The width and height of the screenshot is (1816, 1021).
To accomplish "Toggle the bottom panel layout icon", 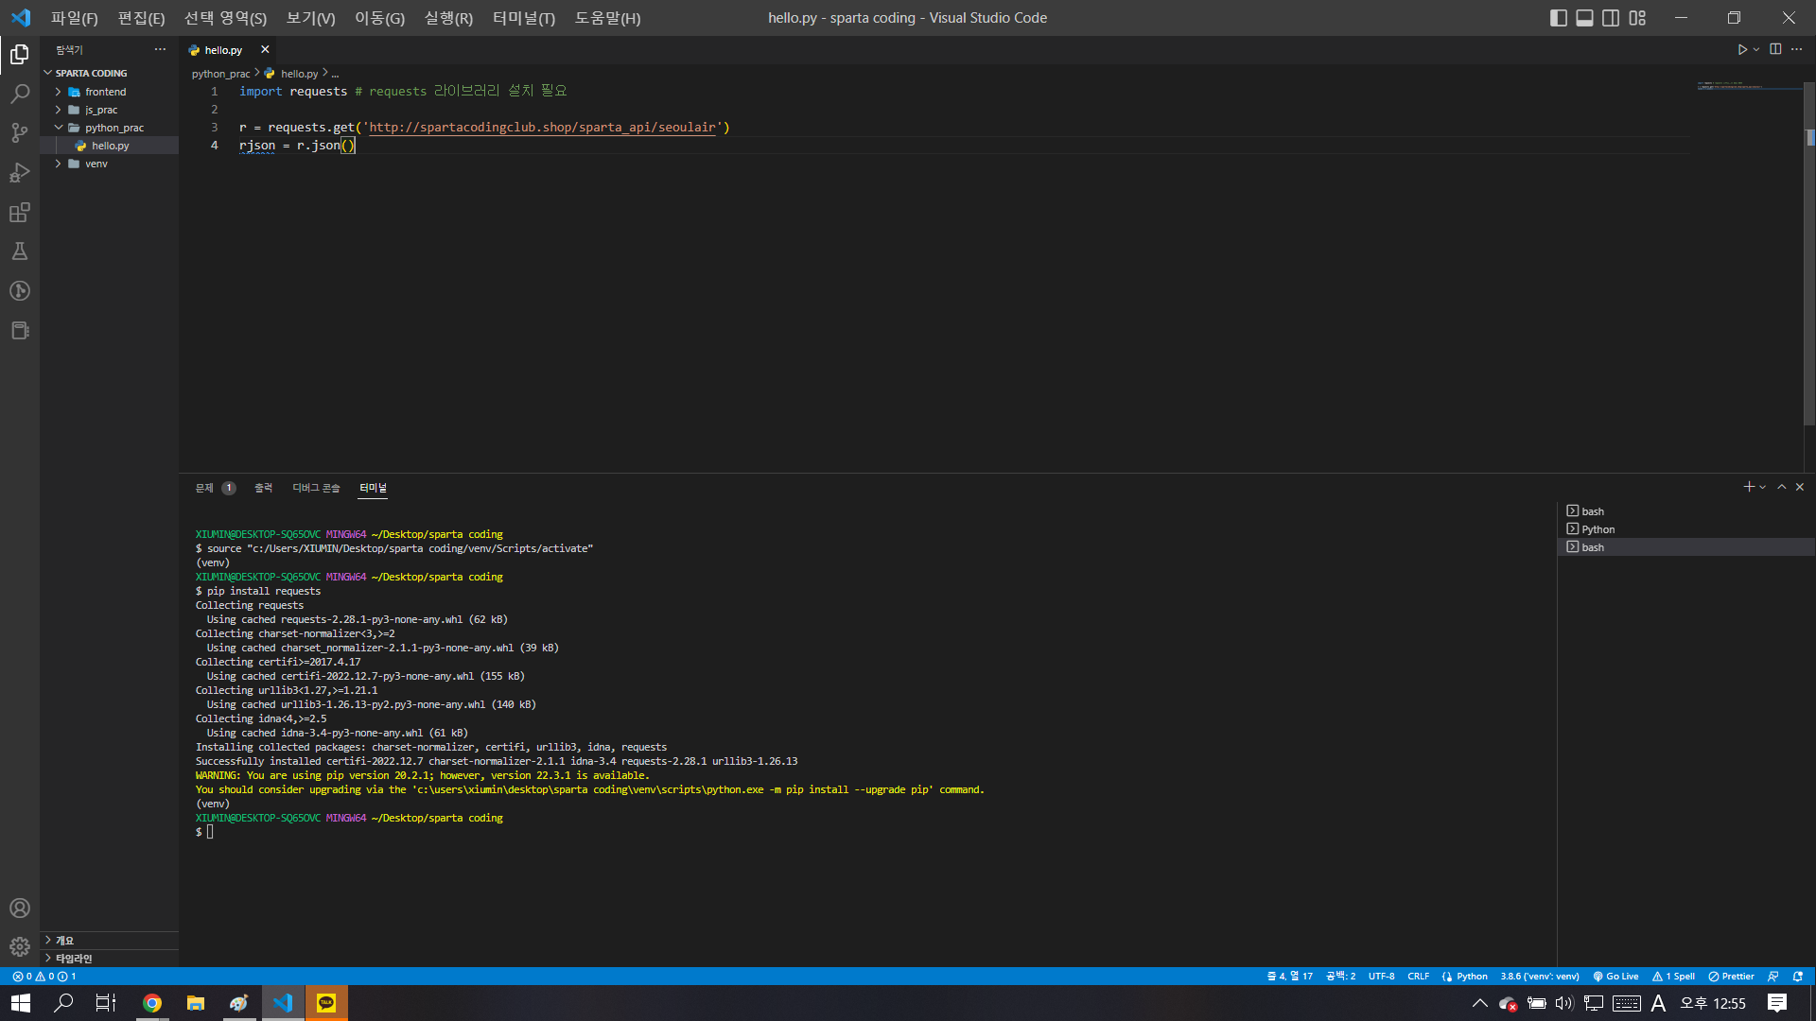I will (1584, 18).
